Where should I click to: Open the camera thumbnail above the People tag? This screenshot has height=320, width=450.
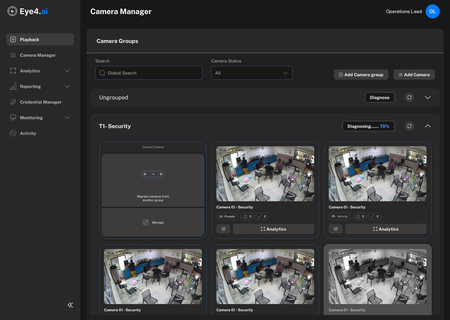[x=265, y=174]
